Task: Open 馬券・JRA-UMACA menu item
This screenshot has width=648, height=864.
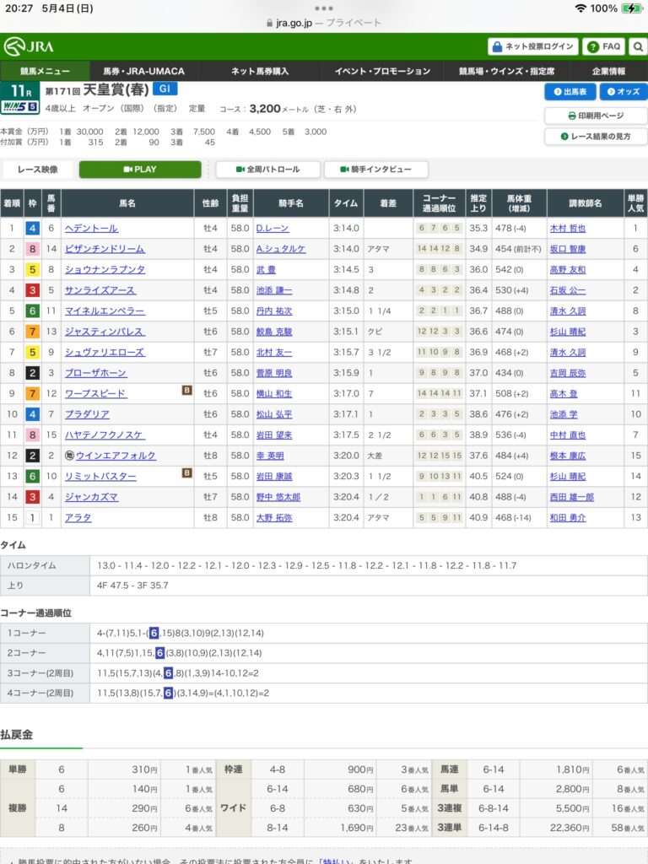Action: click(x=143, y=71)
